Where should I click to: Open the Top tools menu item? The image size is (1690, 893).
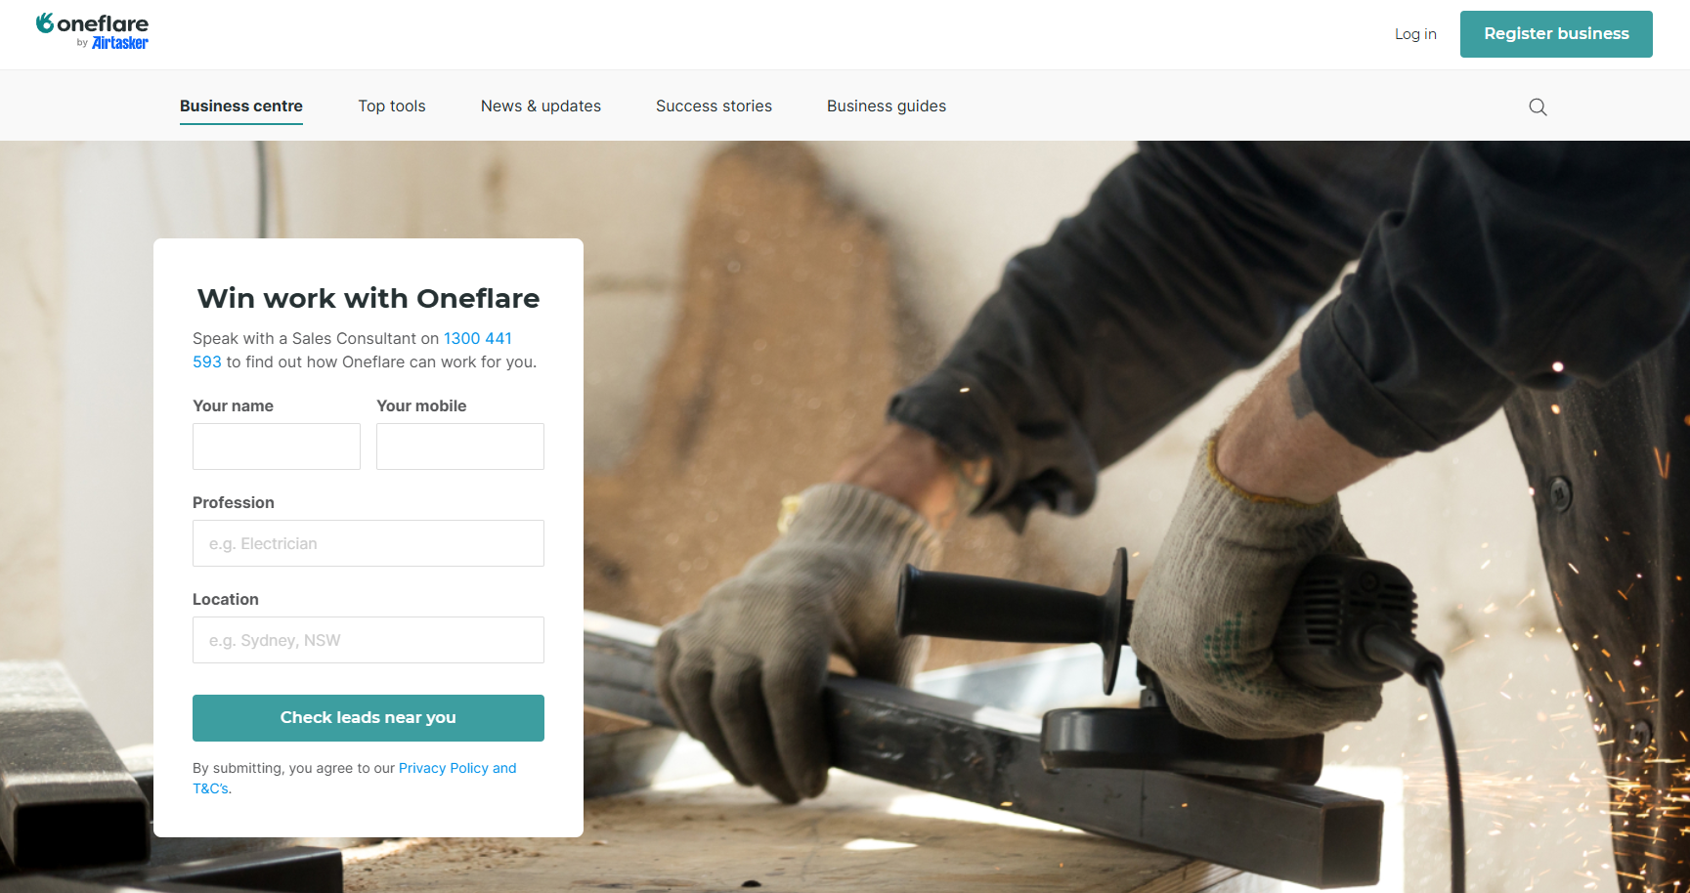[392, 106]
